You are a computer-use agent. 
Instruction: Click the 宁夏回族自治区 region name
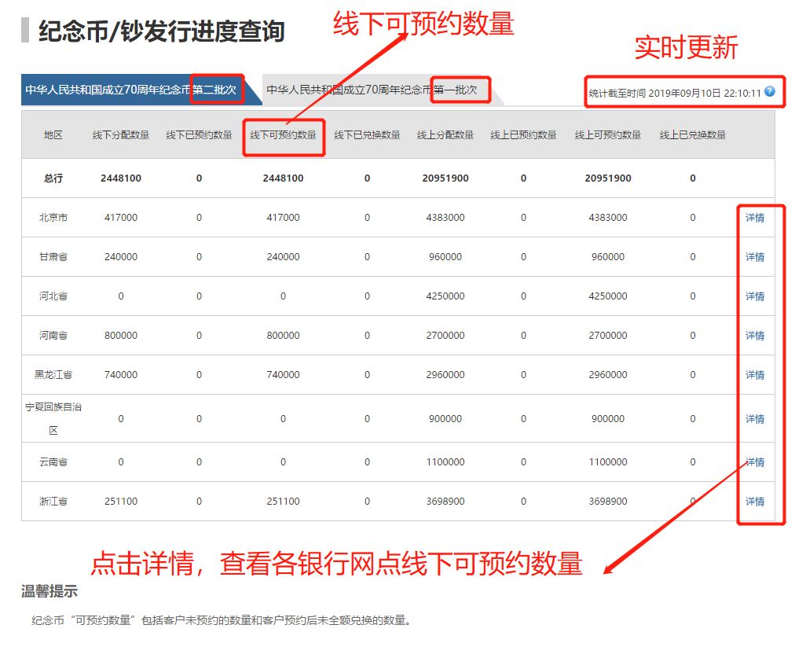pyautogui.click(x=53, y=418)
